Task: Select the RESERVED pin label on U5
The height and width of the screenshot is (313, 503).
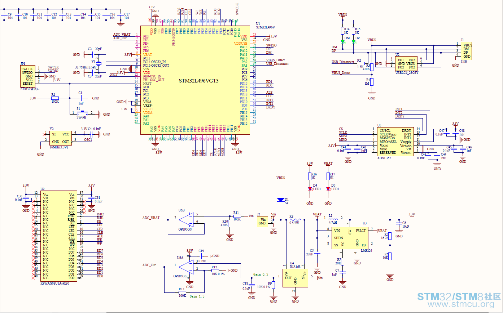Action: [x=388, y=153]
